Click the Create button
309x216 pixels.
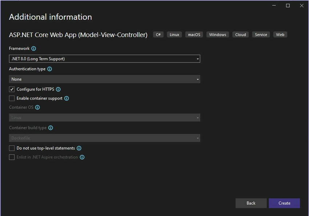[x=284, y=203]
